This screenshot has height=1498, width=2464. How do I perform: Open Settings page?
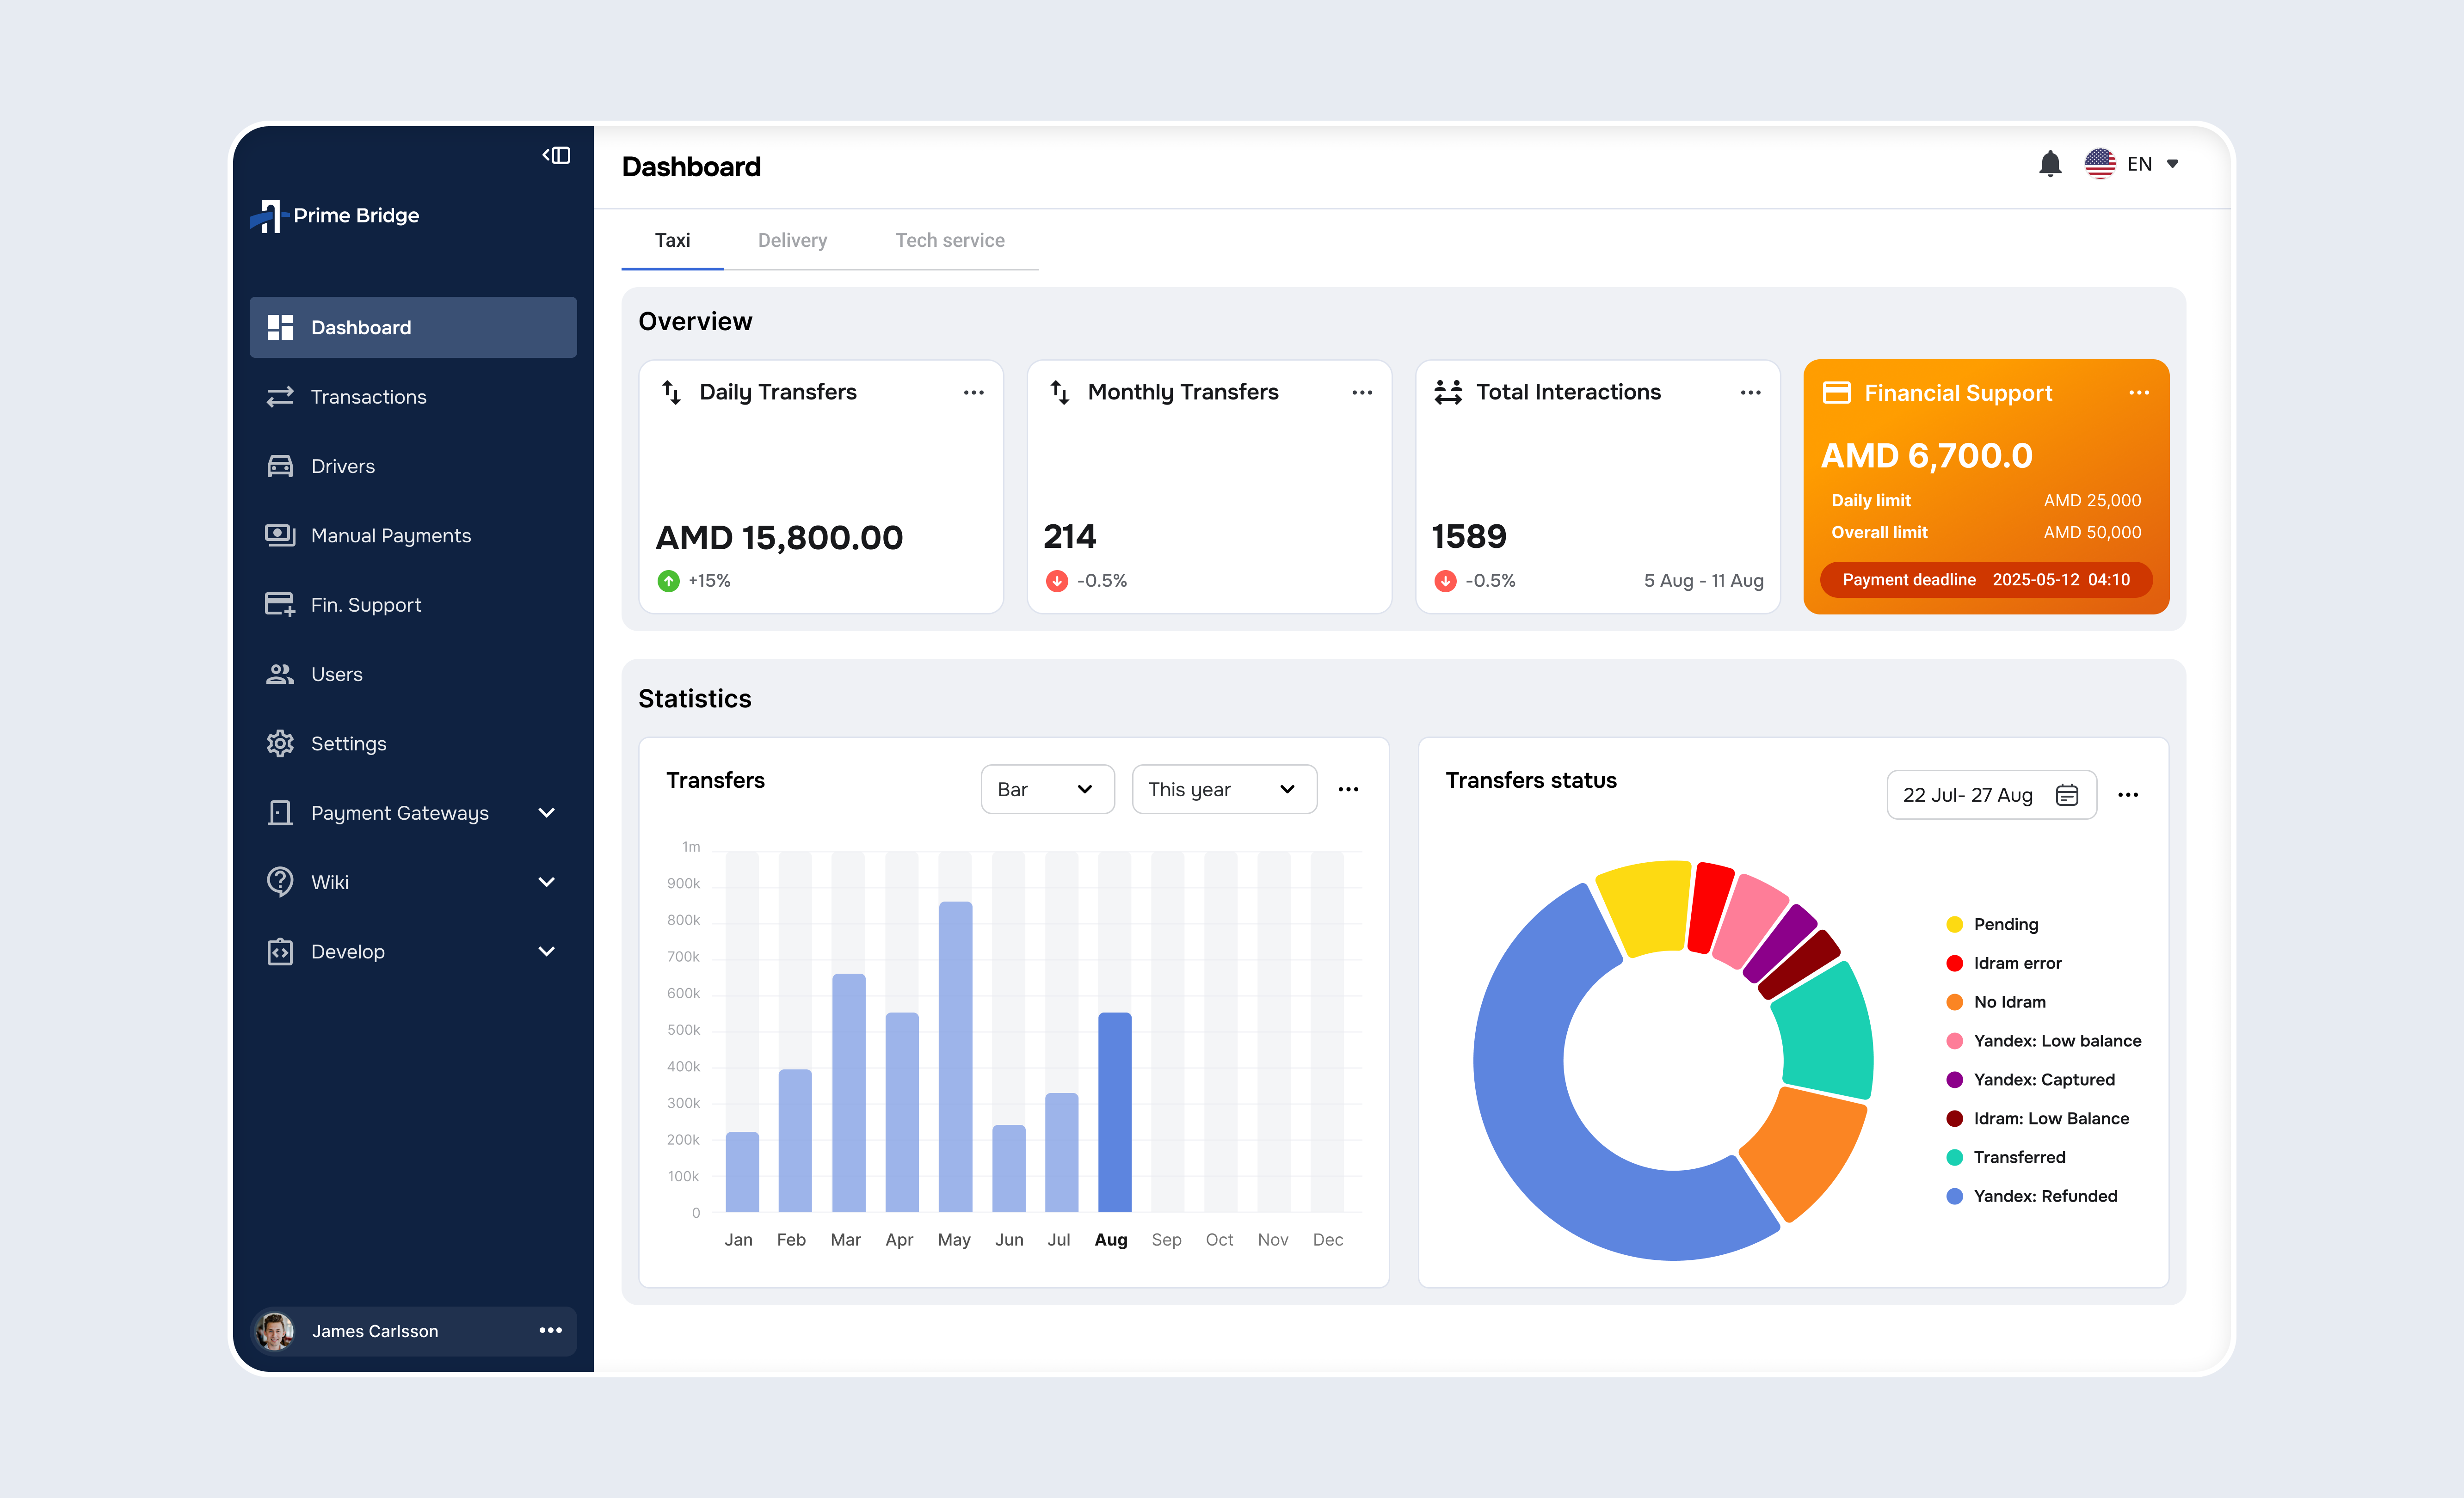click(413, 743)
